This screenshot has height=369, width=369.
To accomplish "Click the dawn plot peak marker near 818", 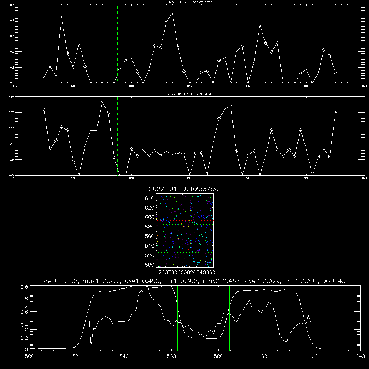I will [x=61, y=17].
